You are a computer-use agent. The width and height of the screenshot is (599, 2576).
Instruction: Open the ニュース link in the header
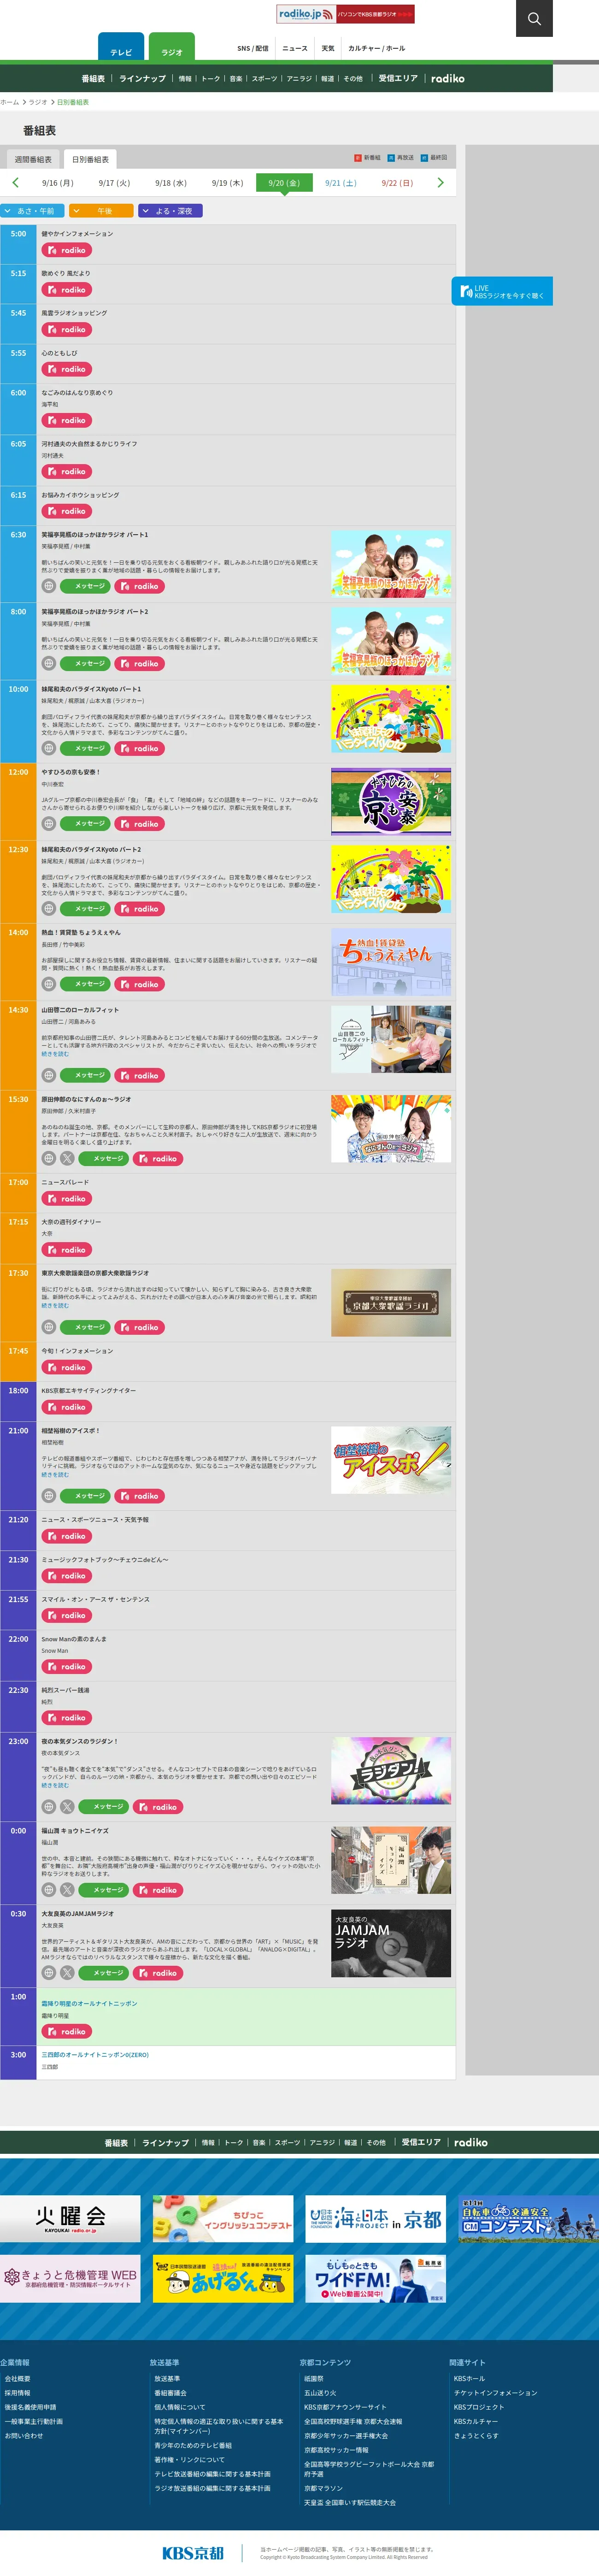(x=295, y=48)
